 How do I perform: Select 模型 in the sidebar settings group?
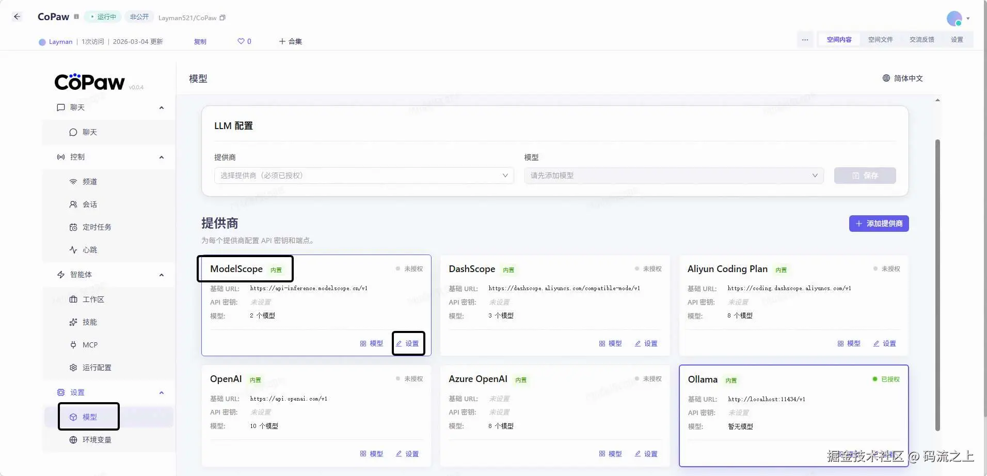click(x=108, y=417)
